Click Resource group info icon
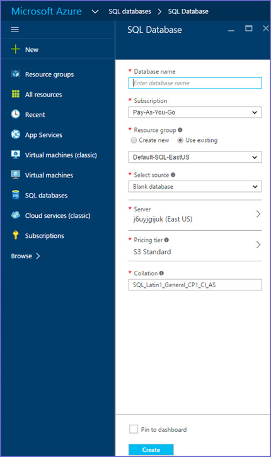 (x=180, y=129)
